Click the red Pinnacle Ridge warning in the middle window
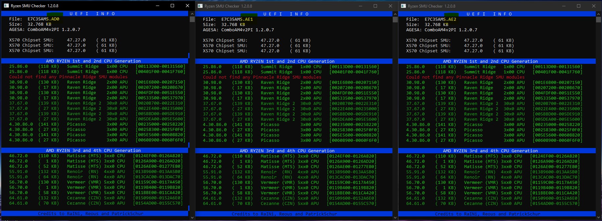Image resolution: width=602 pixels, height=221 pixels. pos(262,77)
